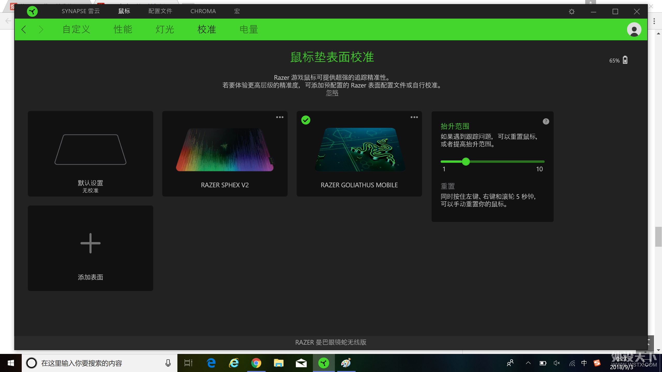This screenshot has width=662, height=372.
Task: Switch to the 鼠标 top tab
Action: tap(124, 11)
